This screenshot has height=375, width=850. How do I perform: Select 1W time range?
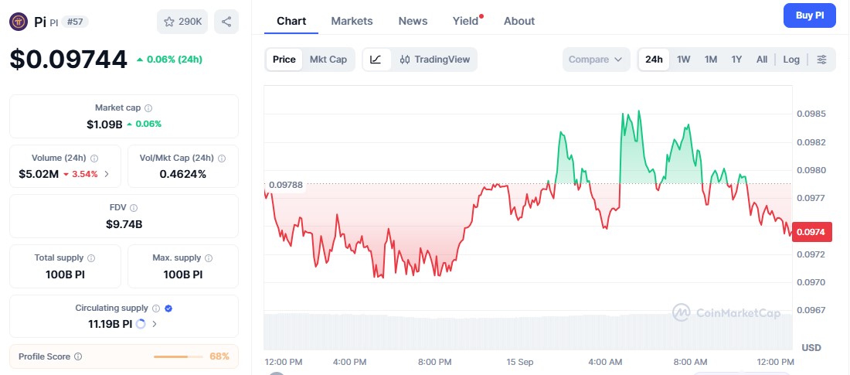684,60
